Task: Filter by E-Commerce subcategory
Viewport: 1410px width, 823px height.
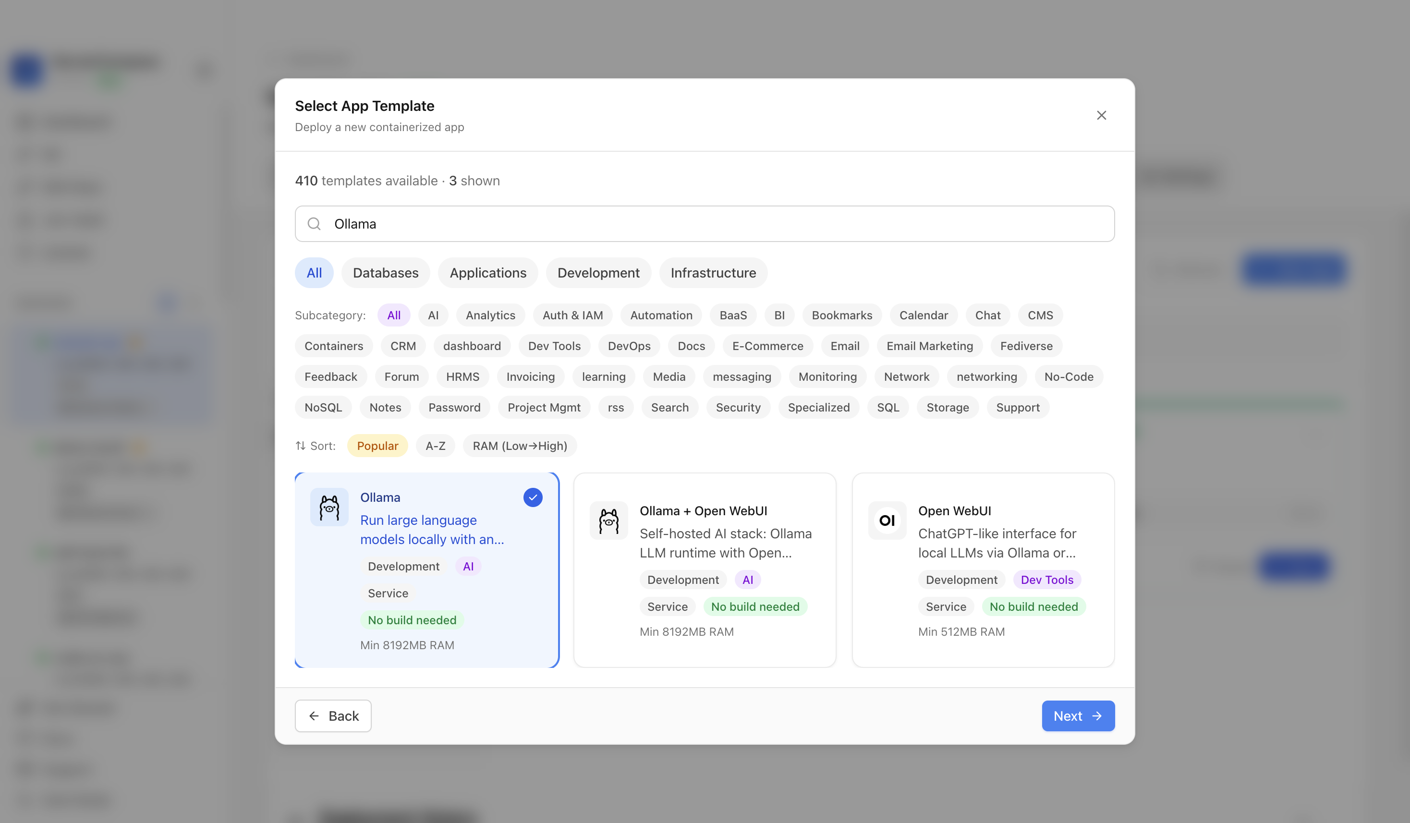Action: tap(767, 346)
